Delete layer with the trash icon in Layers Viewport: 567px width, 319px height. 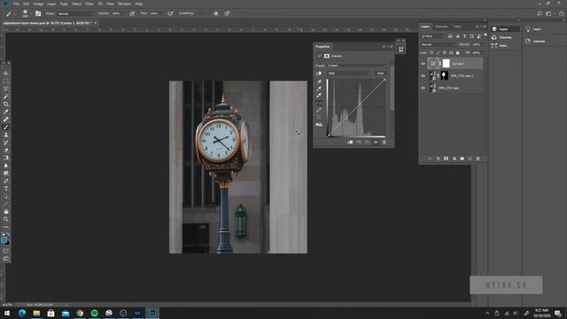click(478, 159)
